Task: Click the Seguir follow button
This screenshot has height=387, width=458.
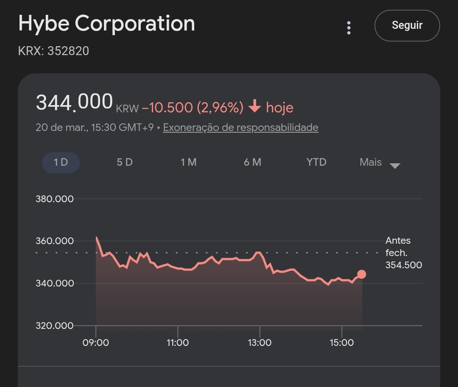Action: [x=407, y=26]
